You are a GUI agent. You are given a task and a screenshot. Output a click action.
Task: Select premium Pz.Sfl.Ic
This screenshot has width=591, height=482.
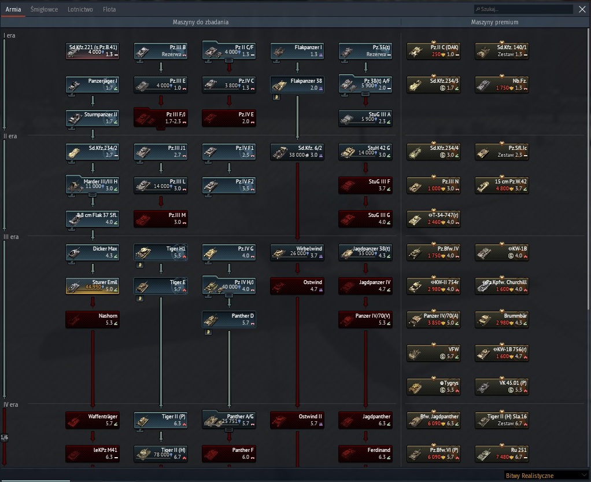(502, 152)
